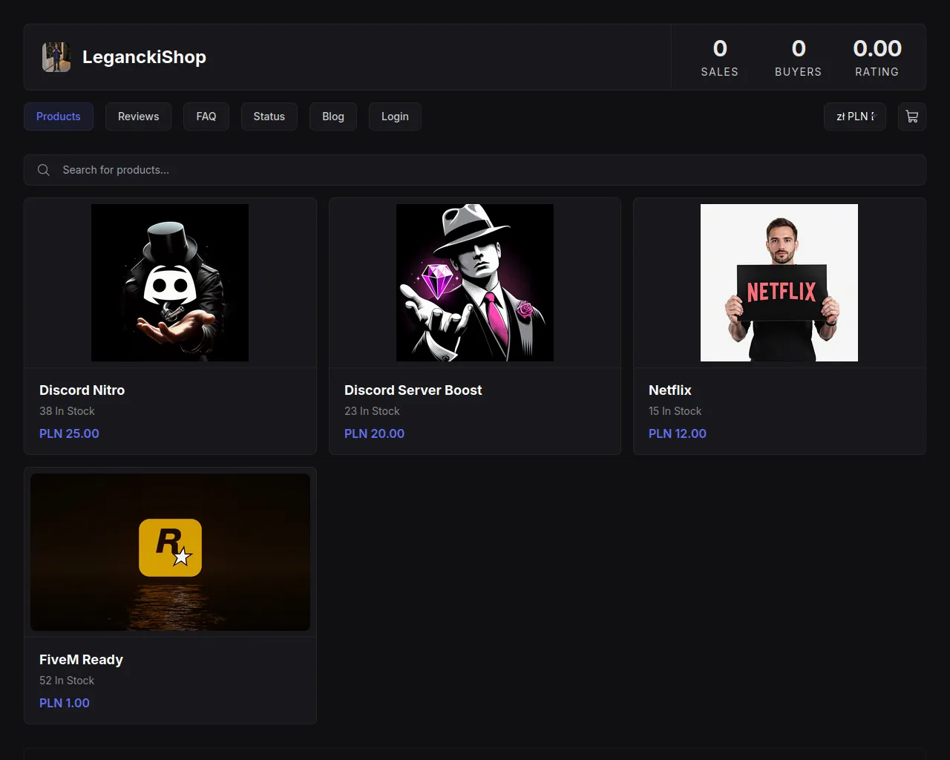Click the RATING value 0.00

tap(877, 49)
